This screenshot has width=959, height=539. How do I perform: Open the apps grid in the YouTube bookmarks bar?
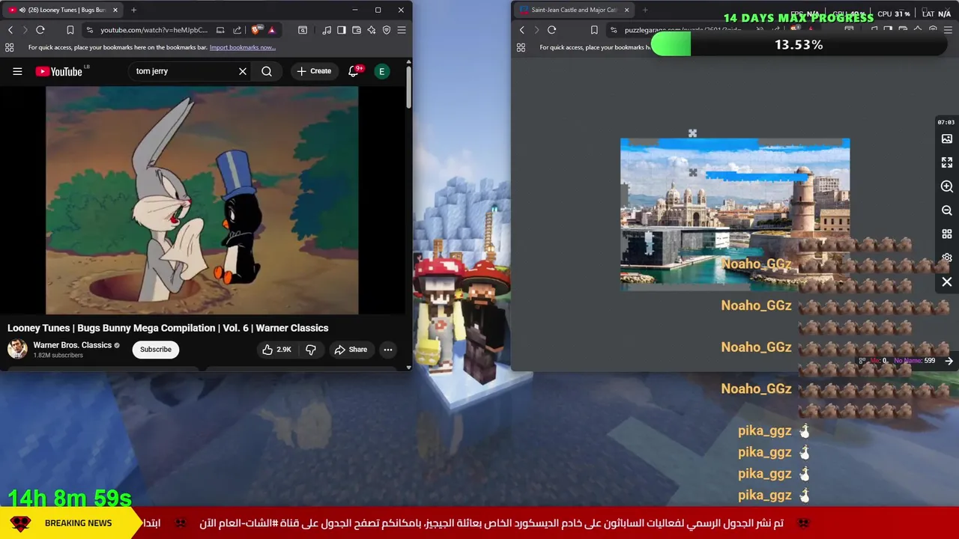(x=9, y=47)
